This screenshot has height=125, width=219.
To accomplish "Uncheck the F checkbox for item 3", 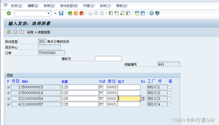I will coord(8,98).
